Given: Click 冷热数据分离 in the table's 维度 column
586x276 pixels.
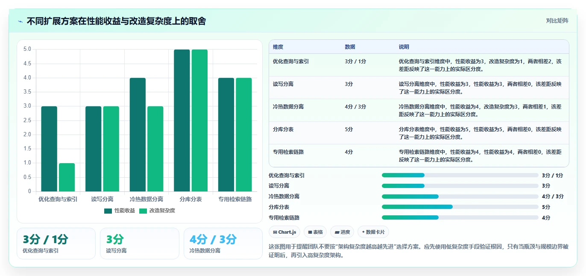Looking at the screenshot, I should pos(288,106).
